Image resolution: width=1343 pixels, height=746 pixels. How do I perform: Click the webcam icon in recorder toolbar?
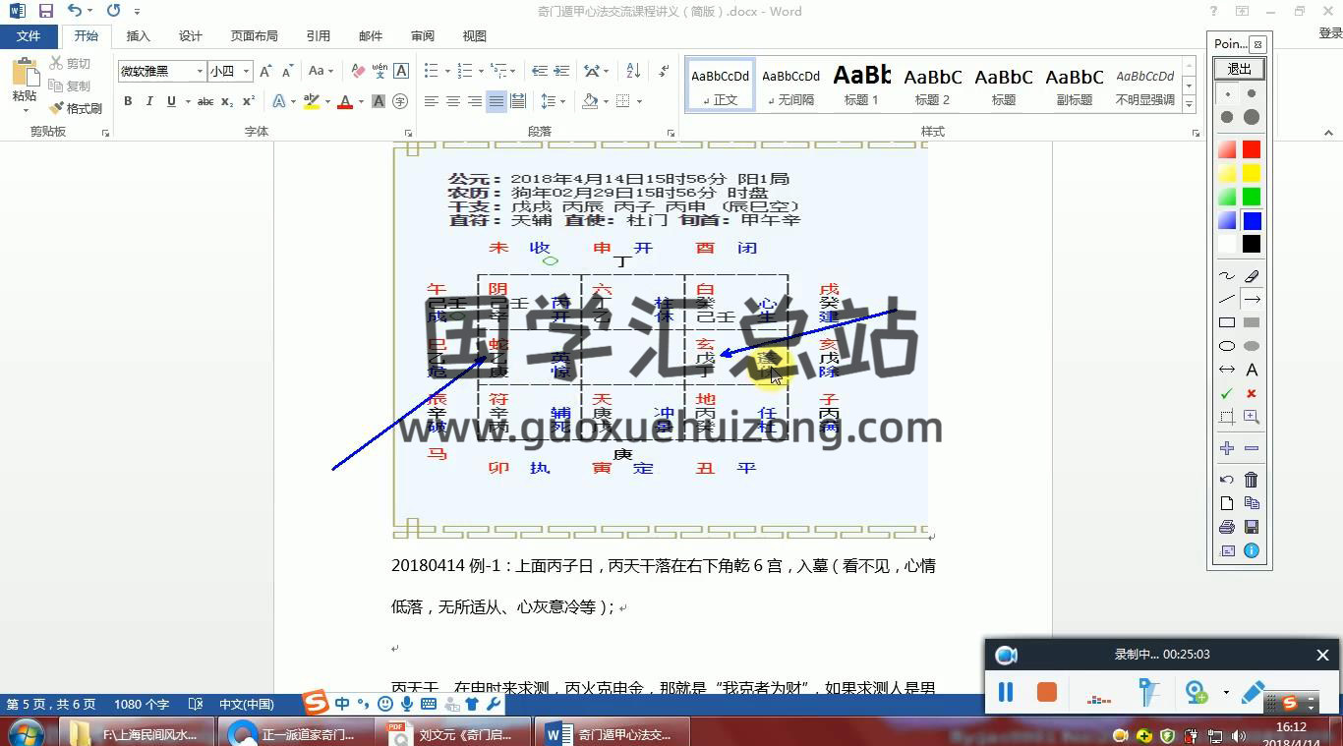(1006, 656)
